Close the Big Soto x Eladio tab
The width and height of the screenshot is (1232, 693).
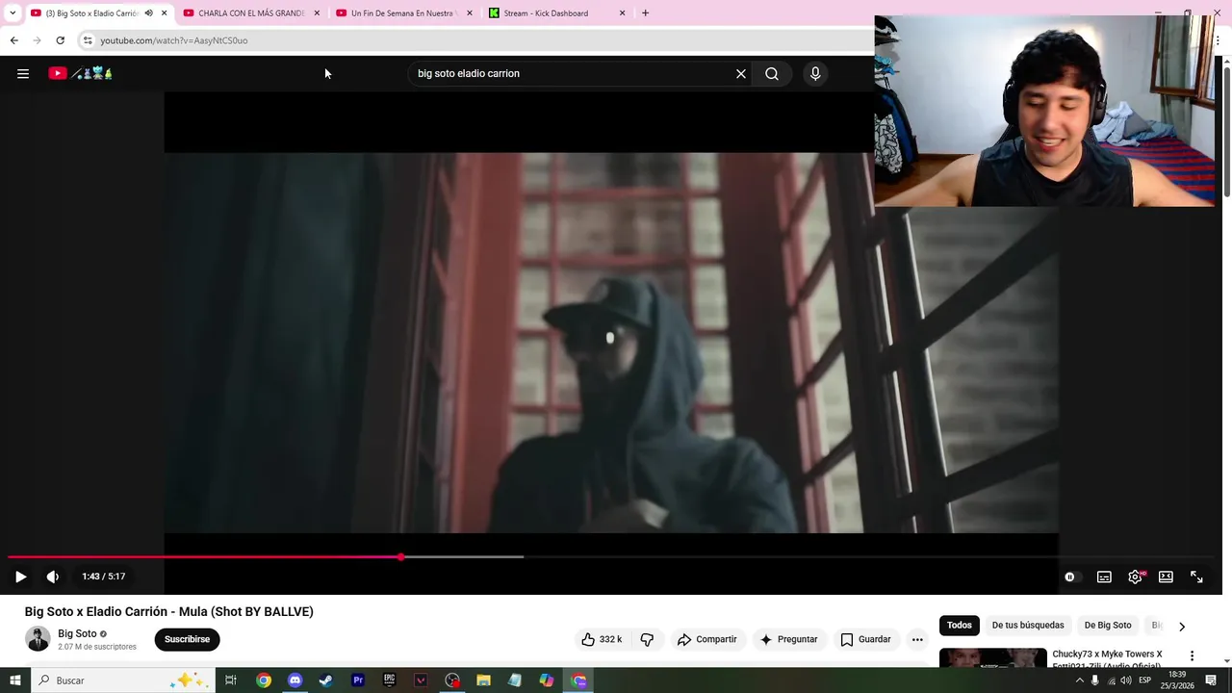tap(164, 13)
